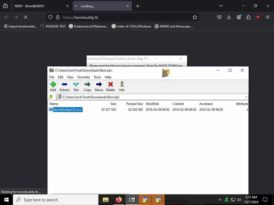274x205 pixels.
Task: Click the 7-Zip address path field
Action: point(150,97)
